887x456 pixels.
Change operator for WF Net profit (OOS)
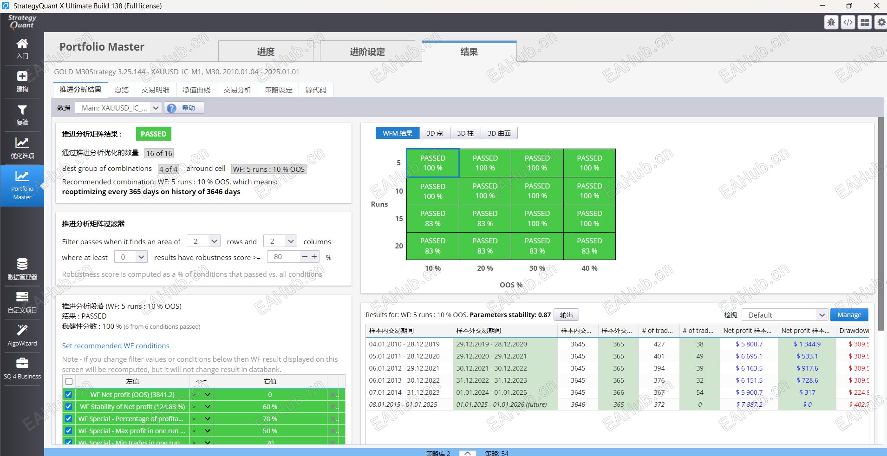201,395
